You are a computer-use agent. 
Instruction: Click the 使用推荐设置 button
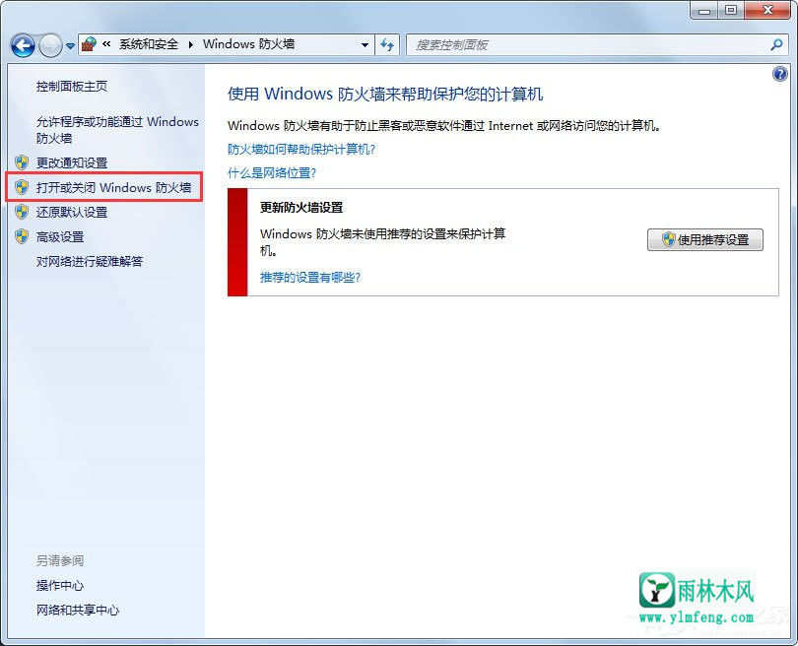pos(704,239)
